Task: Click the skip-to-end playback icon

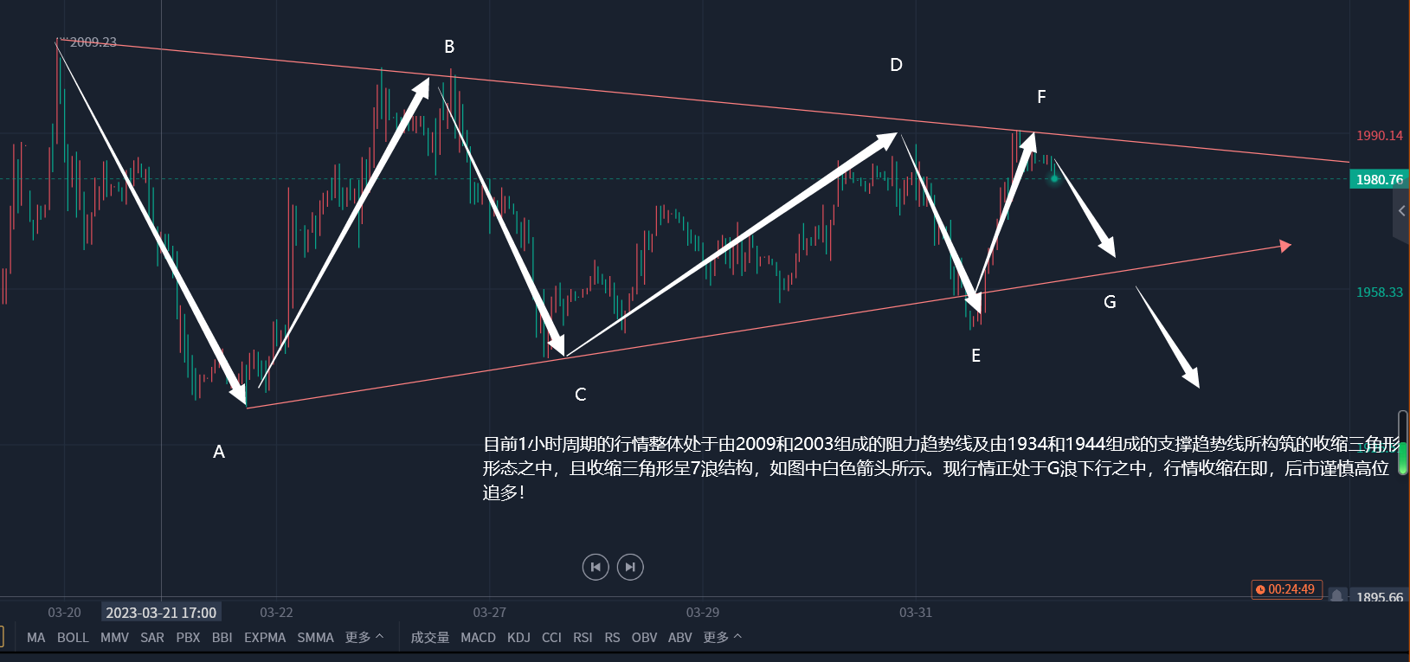Action: click(630, 567)
